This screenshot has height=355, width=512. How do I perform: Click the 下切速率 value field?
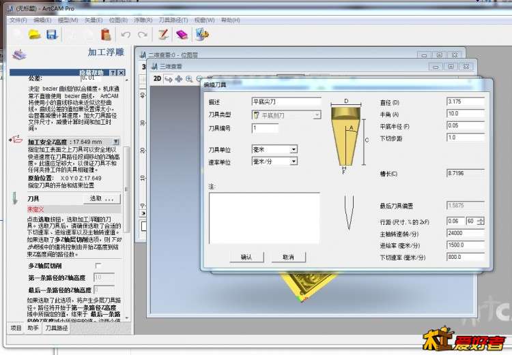[x=466, y=257]
